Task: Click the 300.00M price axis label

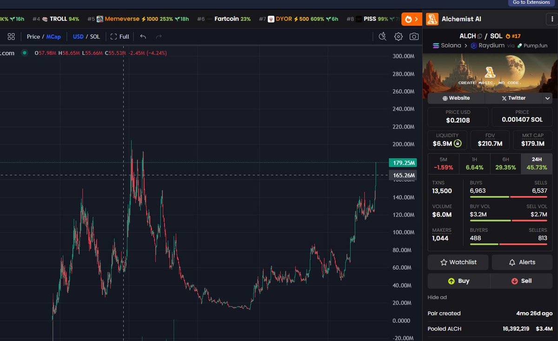Action: [x=404, y=57]
